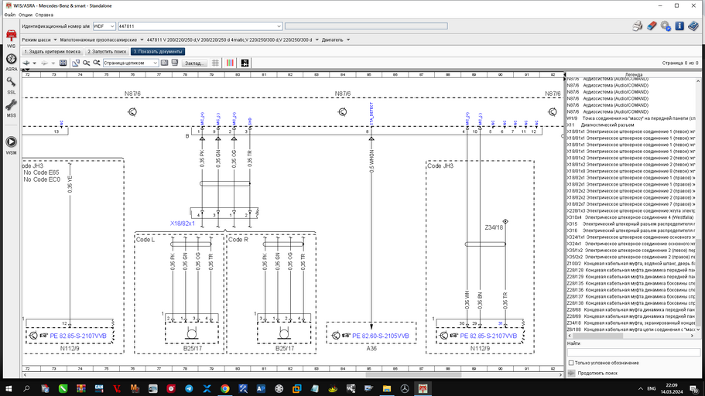
Task: Launch the WSM media player module
Action: click(x=11, y=145)
